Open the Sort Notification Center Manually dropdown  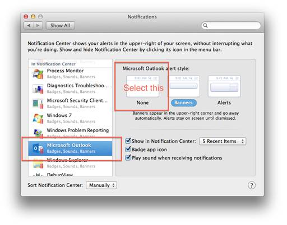101,185
